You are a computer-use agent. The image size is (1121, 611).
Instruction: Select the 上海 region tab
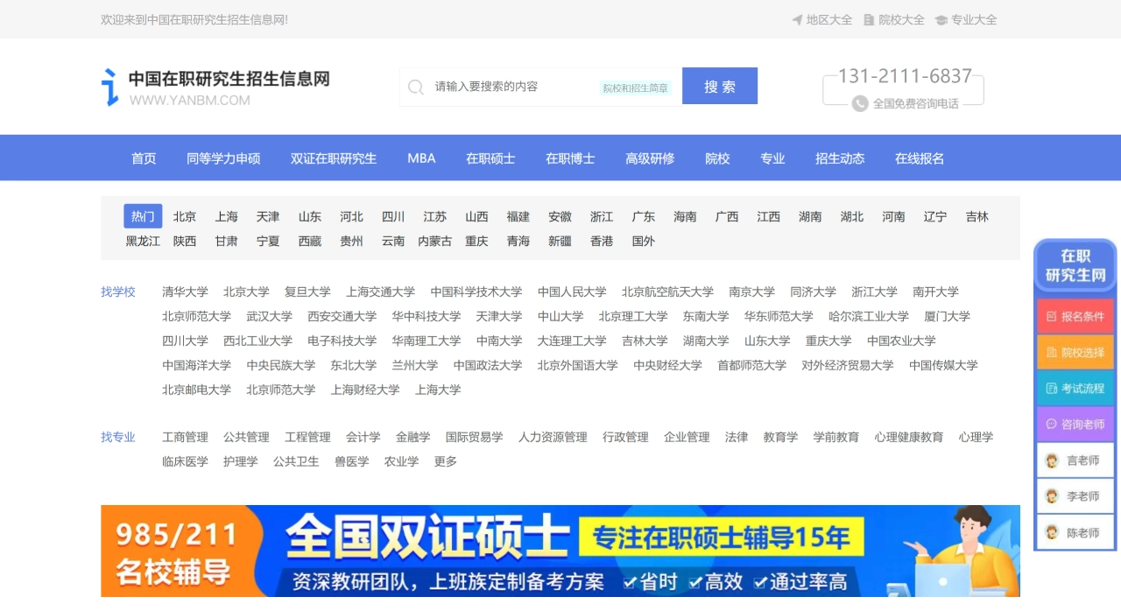pos(227,216)
